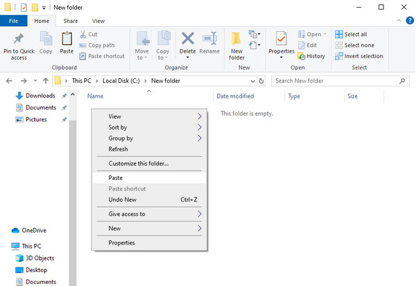
Task: Open the address bar history dropdown
Action: (253, 81)
